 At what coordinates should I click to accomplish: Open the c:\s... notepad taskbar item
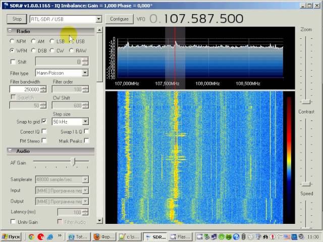pos(130,237)
